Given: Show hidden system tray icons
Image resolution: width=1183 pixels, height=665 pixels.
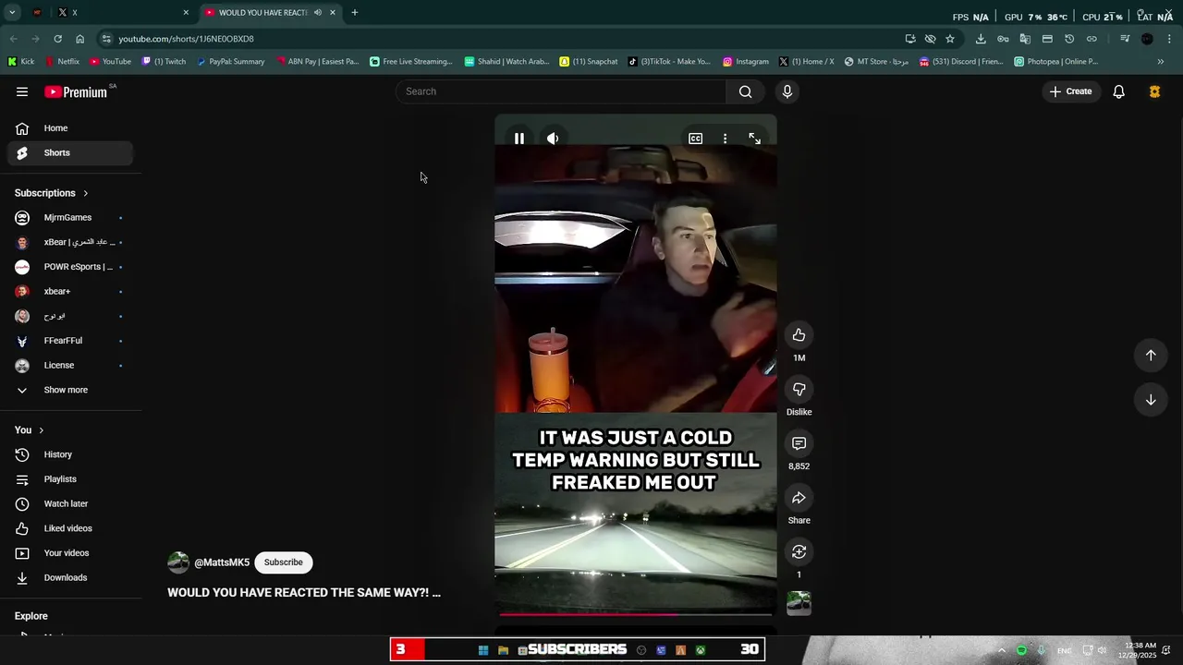Looking at the screenshot, I should 1001,650.
